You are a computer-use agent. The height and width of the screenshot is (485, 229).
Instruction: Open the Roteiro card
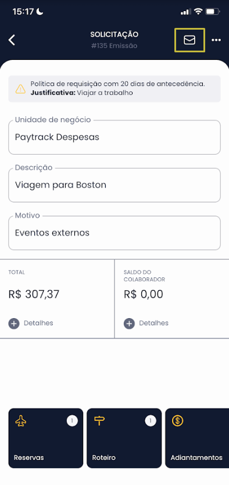[x=124, y=438]
